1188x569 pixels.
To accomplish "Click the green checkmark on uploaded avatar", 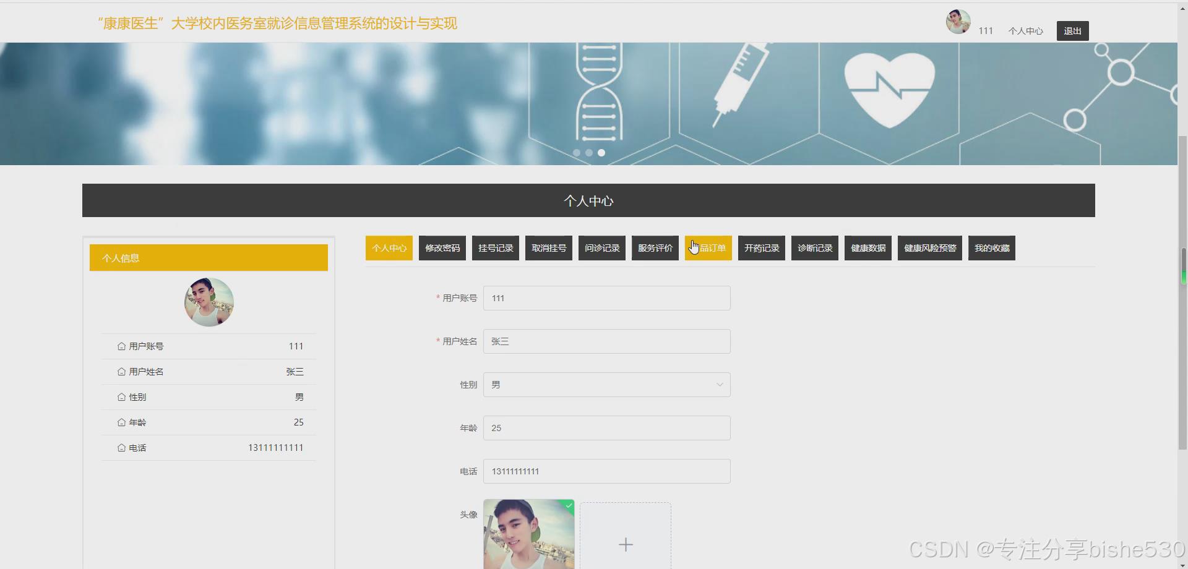I will point(569,506).
